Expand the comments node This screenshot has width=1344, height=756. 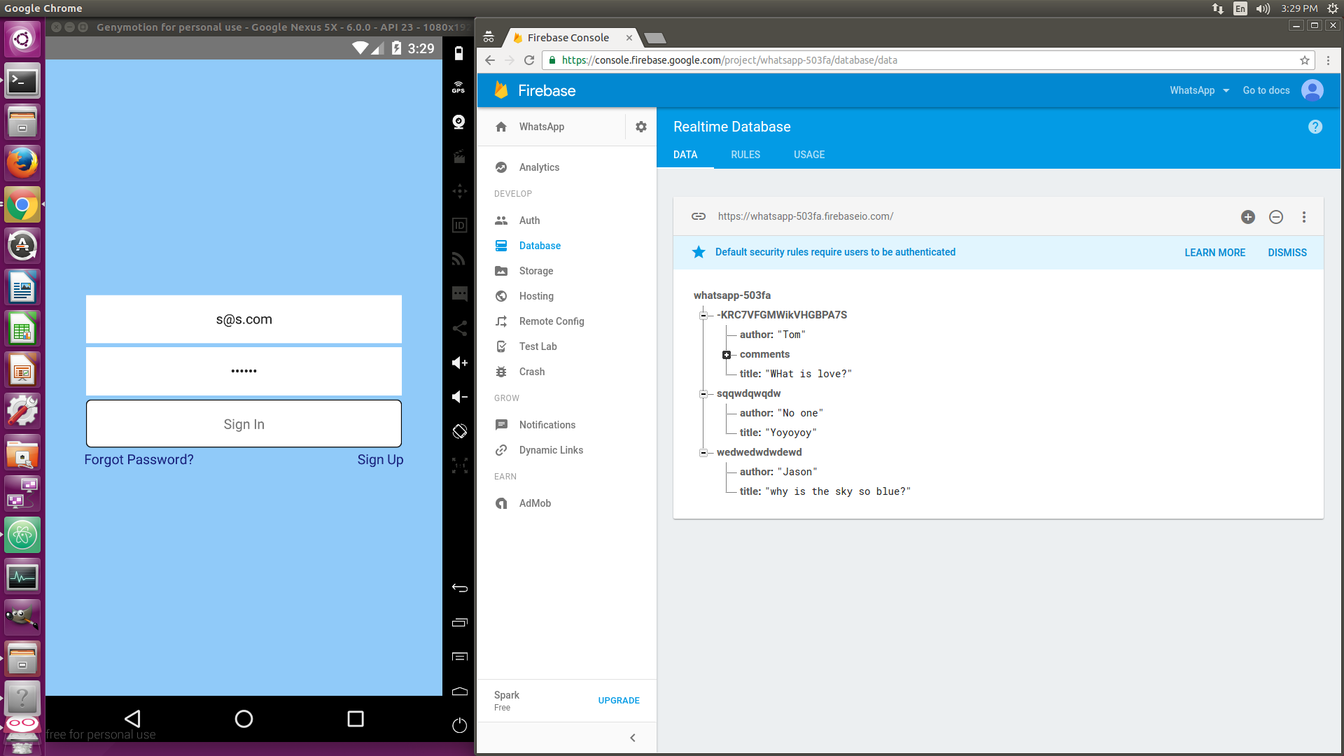tap(726, 355)
